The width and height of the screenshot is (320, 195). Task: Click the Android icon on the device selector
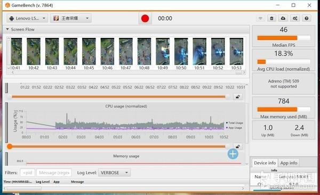(12, 19)
